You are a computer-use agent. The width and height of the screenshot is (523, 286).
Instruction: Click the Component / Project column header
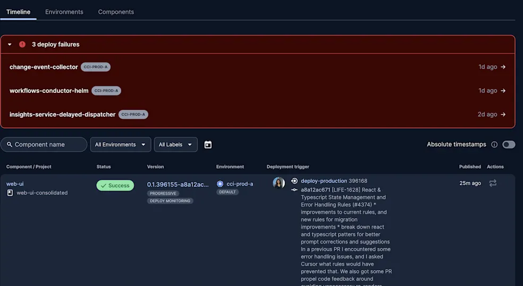pyautogui.click(x=29, y=167)
